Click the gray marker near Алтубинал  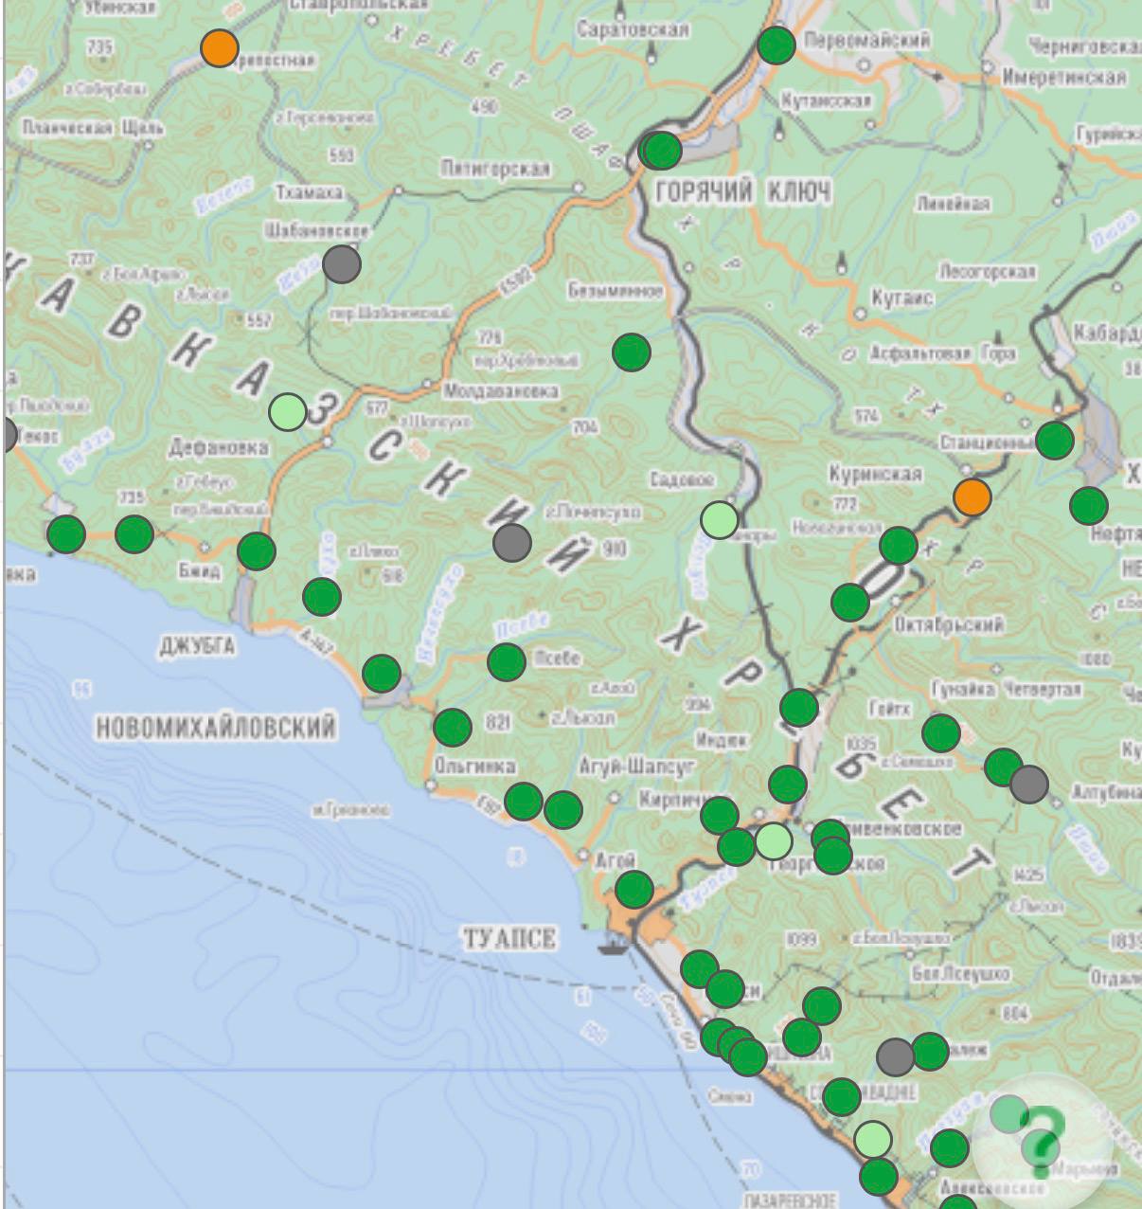[x=1029, y=785]
